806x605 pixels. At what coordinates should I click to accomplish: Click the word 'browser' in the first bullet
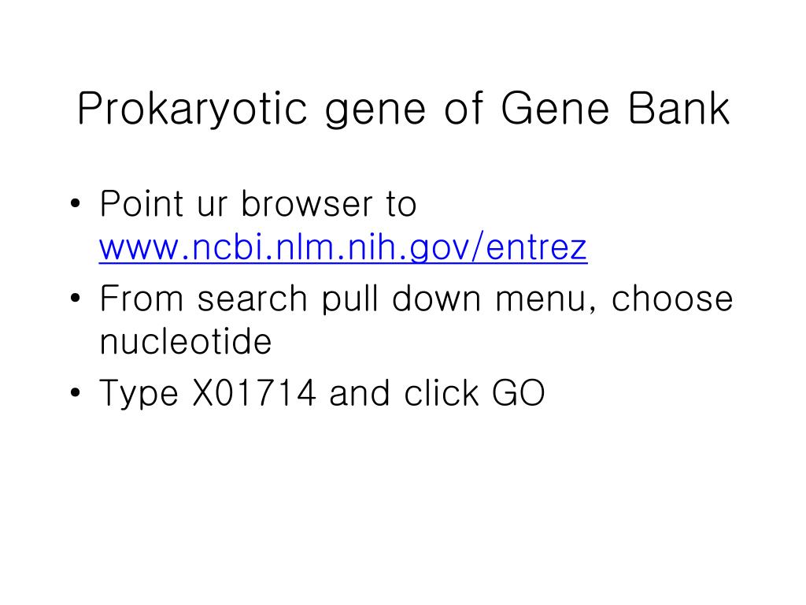click(306, 204)
